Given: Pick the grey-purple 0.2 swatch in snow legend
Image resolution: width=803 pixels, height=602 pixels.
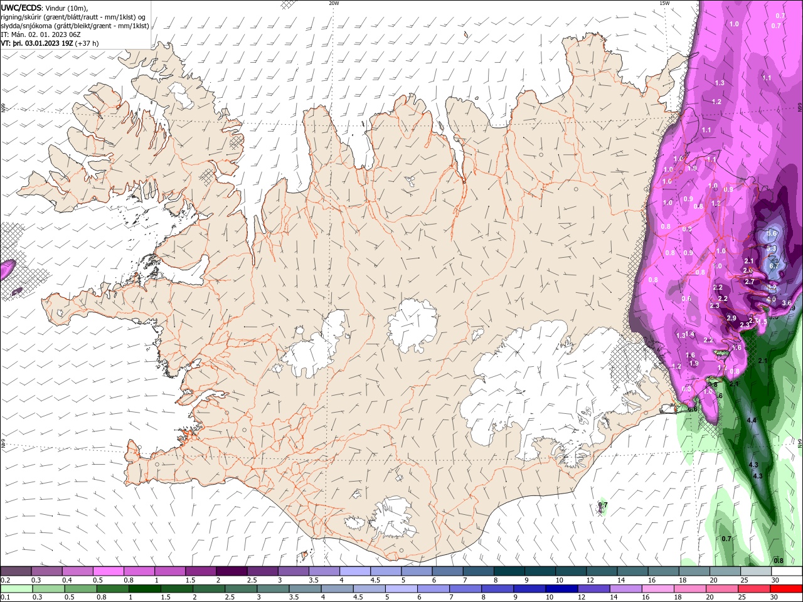Looking at the screenshot, I should coord(16,571).
